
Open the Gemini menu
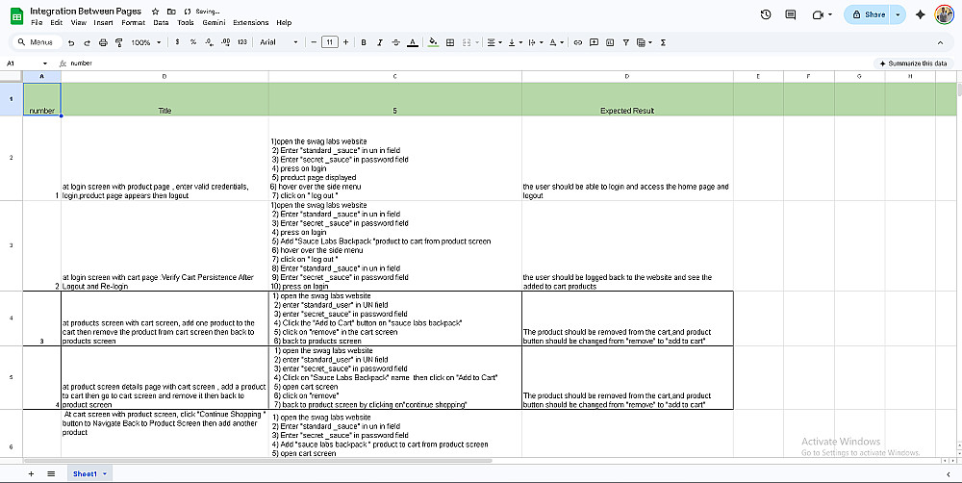(x=214, y=23)
